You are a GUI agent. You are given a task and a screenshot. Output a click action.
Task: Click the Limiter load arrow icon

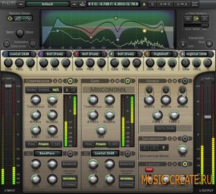(x=170, y=164)
